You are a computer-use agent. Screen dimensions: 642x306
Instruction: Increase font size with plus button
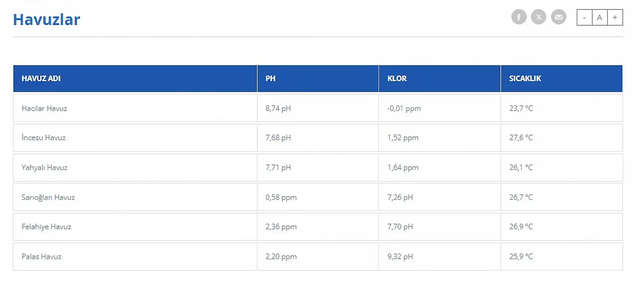(615, 17)
